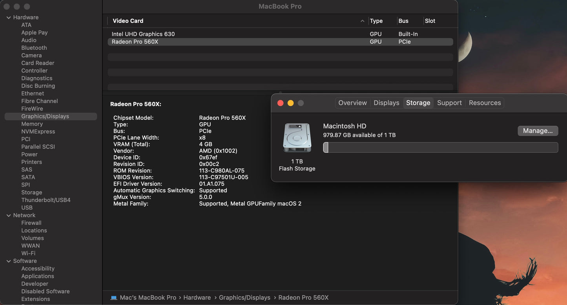
Task: Minimize the Storage window with yellow button
Action: 290,103
